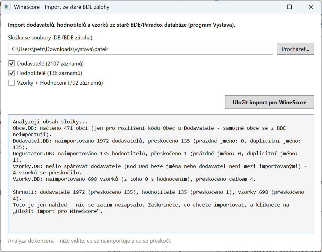322x252 pixels.
Task: Minimize the WineScore import window
Action: tap(268, 7)
